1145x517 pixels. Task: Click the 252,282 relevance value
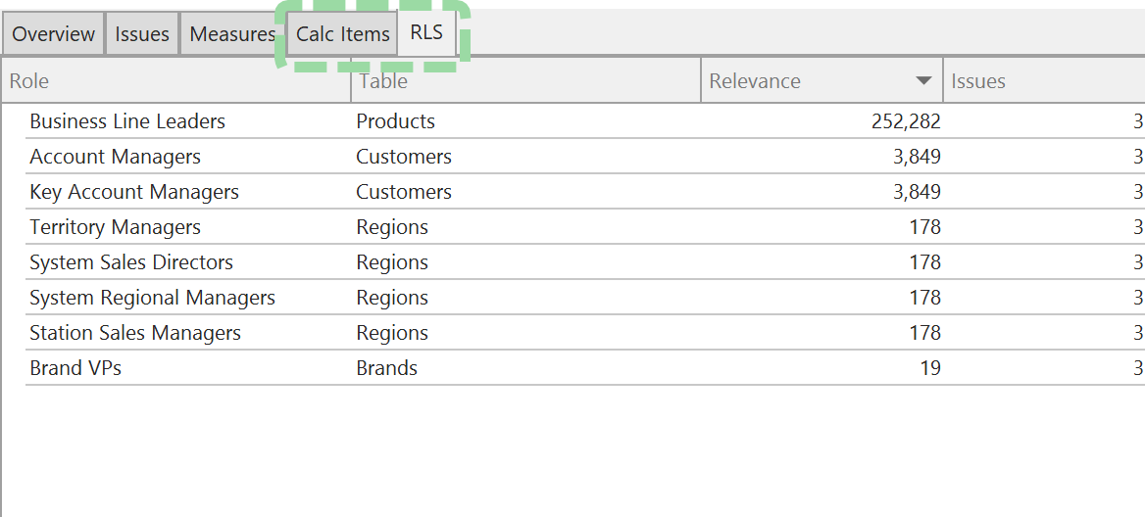[x=906, y=121]
